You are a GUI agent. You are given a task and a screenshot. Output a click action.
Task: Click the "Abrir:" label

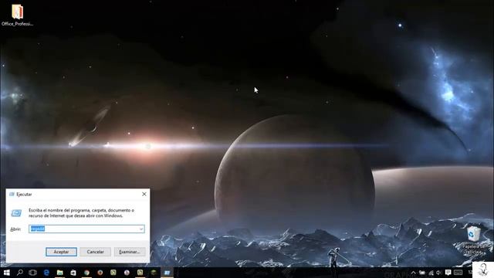click(15, 229)
